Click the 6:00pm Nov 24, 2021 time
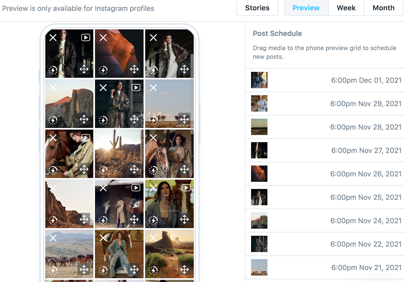The width and height of the screenshot is (405, 282). tap(366, 221)
